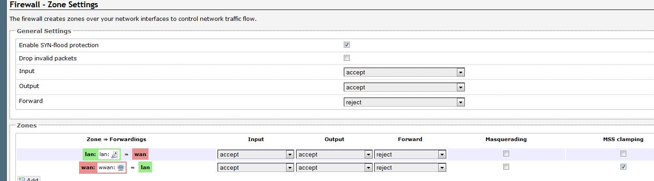Expand the general Forward policy dropdown
Image resolution: width=654 pixels, height=181 pixels.
404,102
